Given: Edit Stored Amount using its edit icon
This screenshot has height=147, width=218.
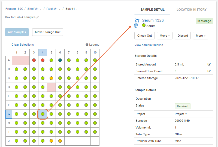Looking at the screenshot, I should pos(209,64).
